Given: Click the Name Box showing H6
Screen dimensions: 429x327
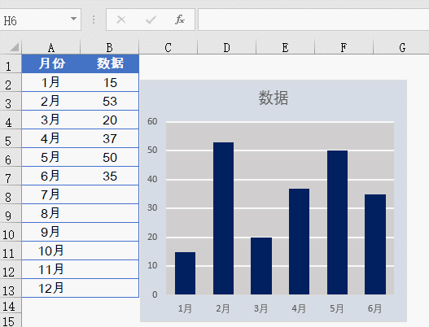Looking at the screenshot, I should pyautogui.click(x=40, y=20).
